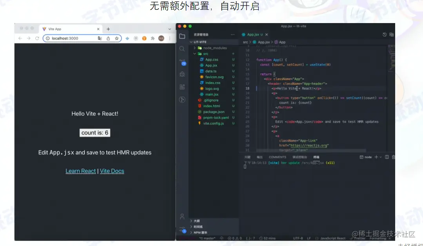Click the sync changes icon in status bar
Viewport: 423px width, 246px height.
(x=221, y=238)
